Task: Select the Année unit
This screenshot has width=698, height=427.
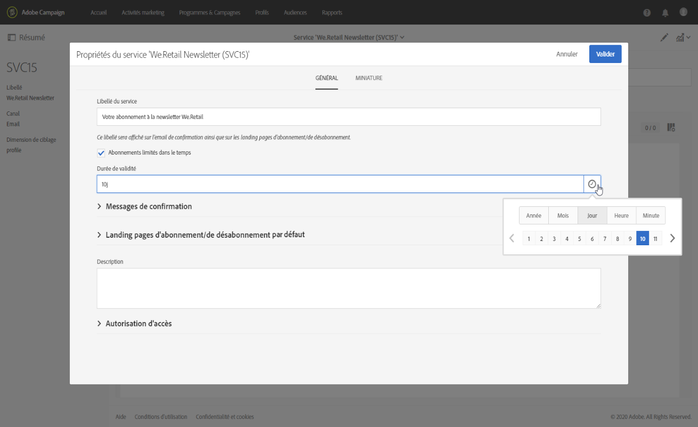Action: 534,216
